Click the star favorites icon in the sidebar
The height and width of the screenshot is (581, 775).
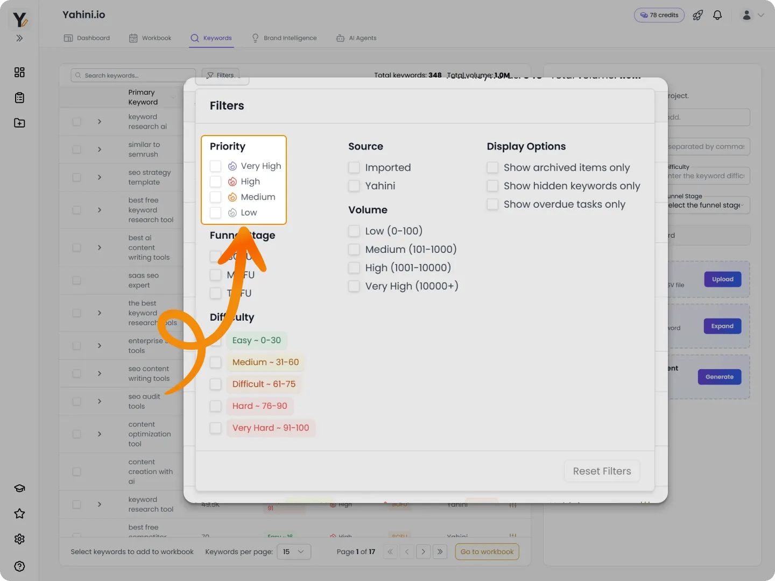[x=19, y=514]
